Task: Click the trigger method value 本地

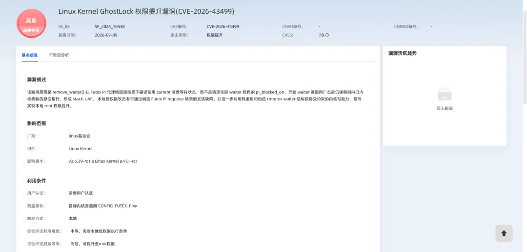Action: tap(73, 218)
